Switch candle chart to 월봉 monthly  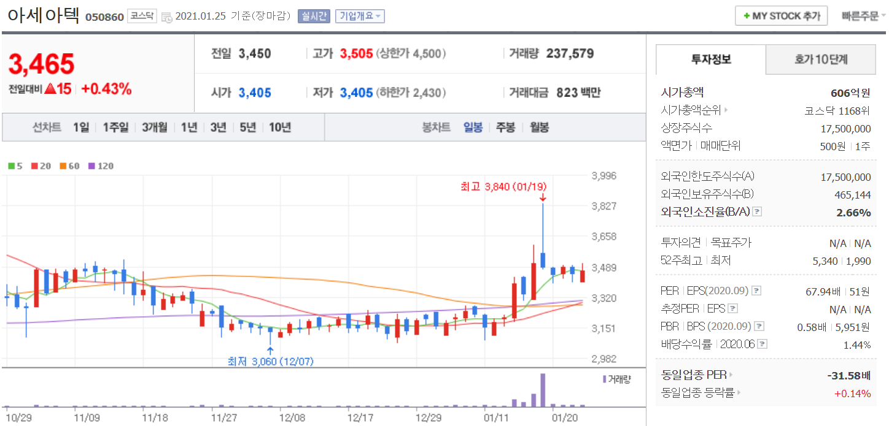pos(538,127)
